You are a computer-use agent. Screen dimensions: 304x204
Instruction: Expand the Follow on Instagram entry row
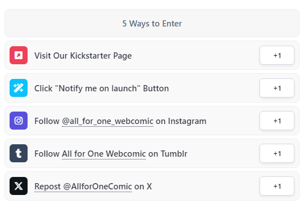pyautogui.click(x=152, y=121)
